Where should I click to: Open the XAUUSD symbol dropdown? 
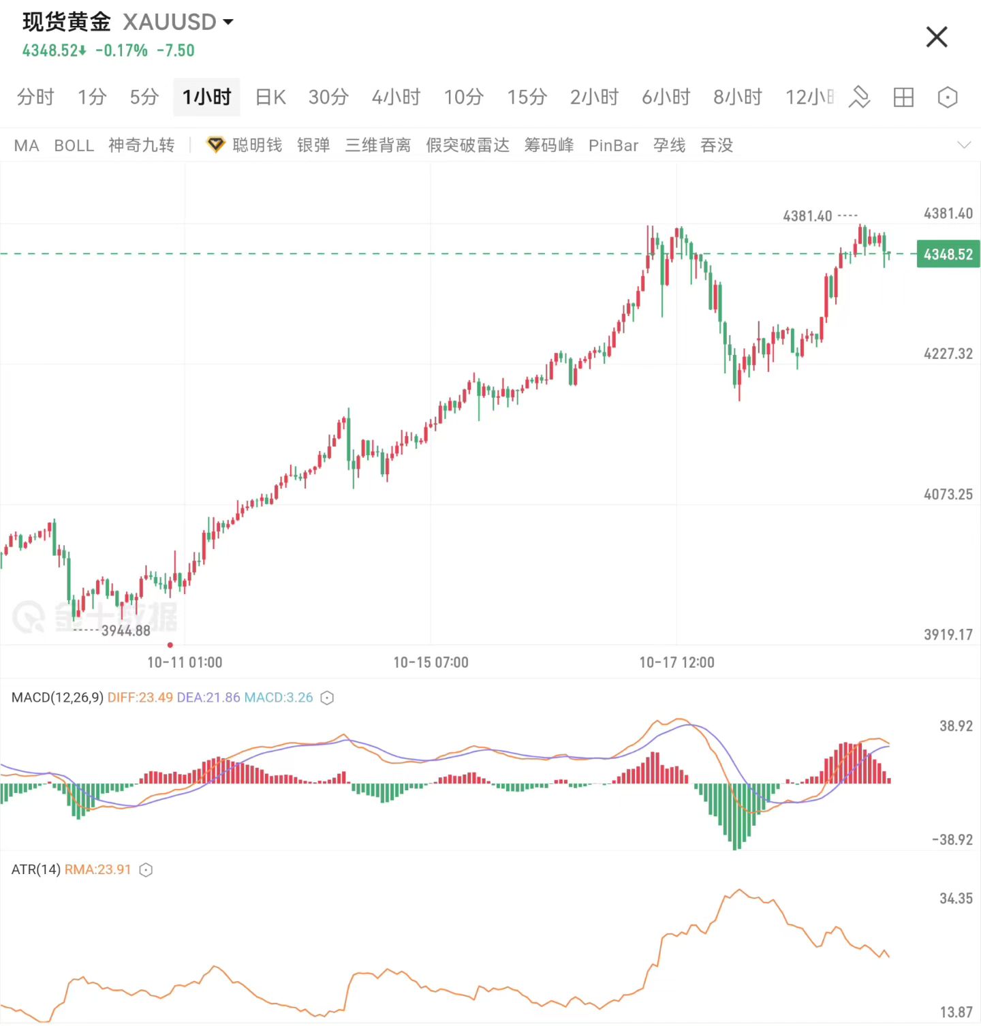228,22
